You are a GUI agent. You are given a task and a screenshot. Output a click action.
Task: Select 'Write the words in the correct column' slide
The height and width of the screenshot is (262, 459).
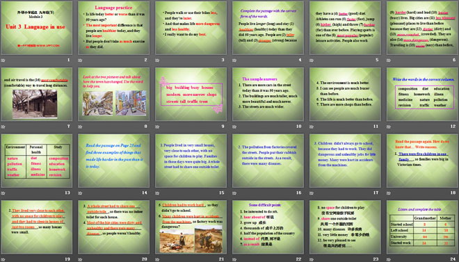tap(422, 94)
